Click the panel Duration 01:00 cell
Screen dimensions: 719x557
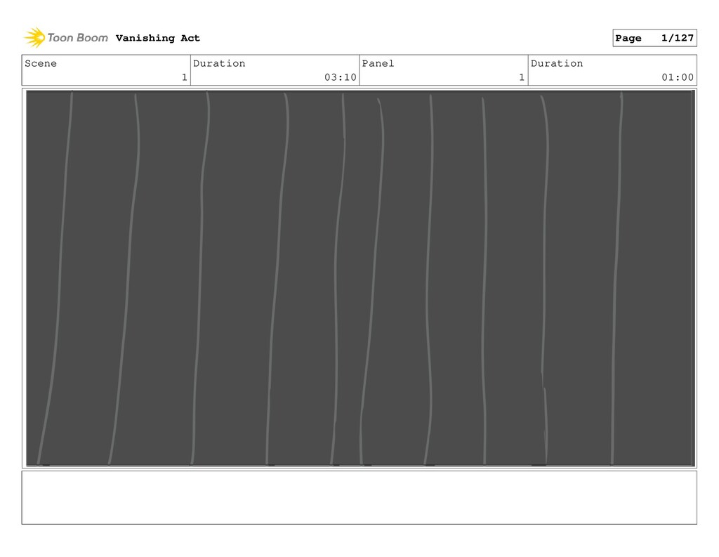click(x=612, y=70)
